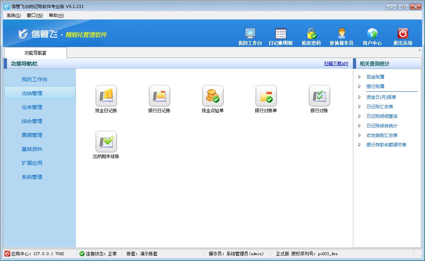The image size is (425, 261).
Task: Expand the 现金账簿 arrow in query panel
Action: pyautogui.click(x=360, y=77)
